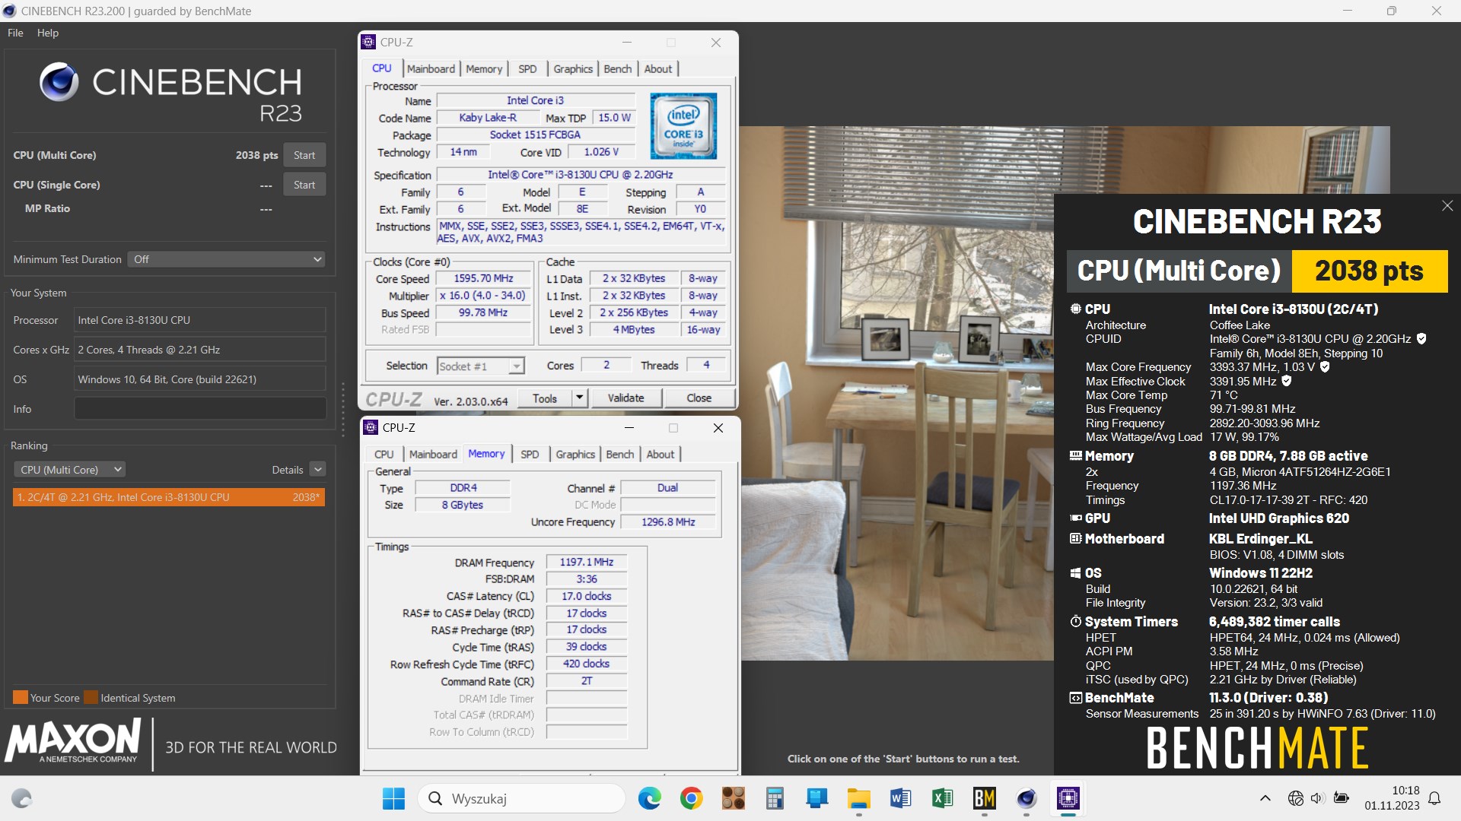1461x821 pixels.
Task: Open the desktop computer icon in taskbar
Action: (816, 798)
